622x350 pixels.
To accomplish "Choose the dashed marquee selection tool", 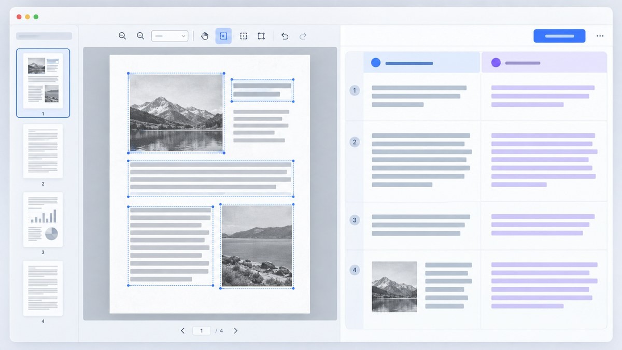I will click(x=244, y=36).
